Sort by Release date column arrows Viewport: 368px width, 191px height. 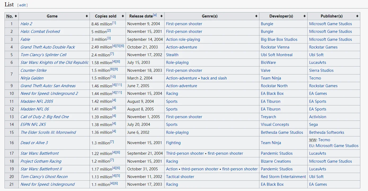point(161,16)
